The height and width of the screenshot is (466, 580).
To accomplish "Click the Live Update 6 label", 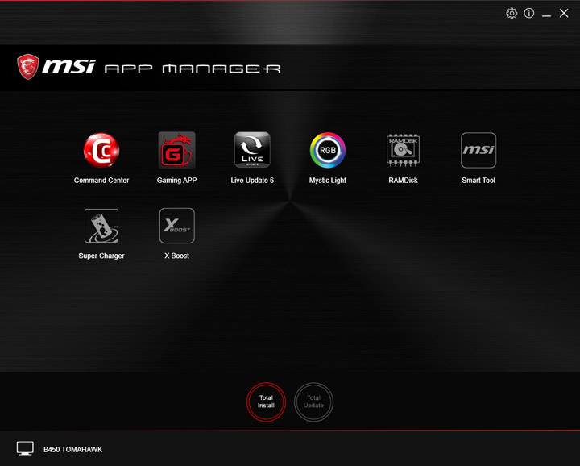I will [252, 181].
